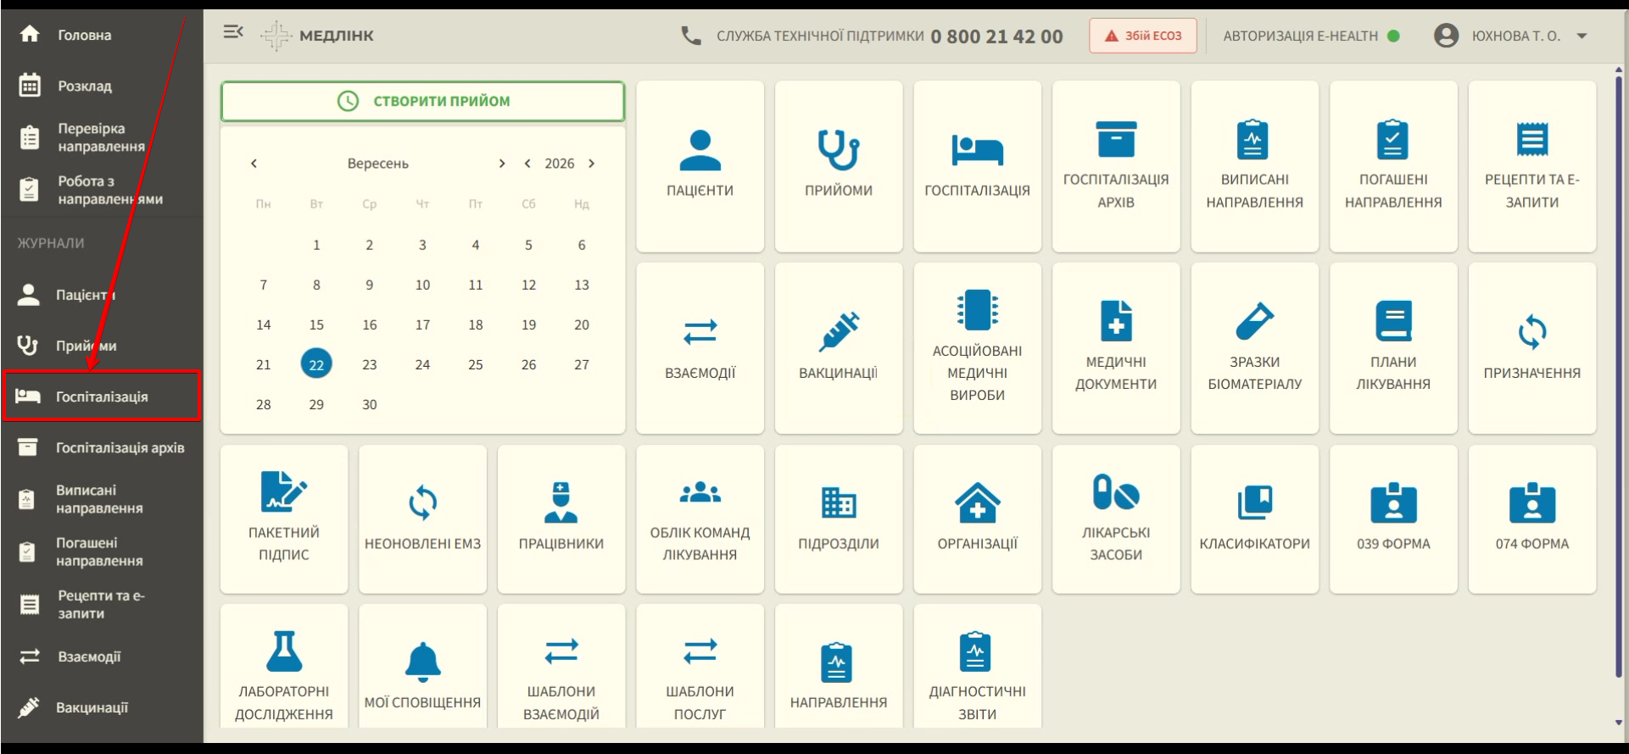Click the ЮХНОВА Т. О. avatar icon
This screenshot has width=1629, height=754.
[x=1446, y=36]
